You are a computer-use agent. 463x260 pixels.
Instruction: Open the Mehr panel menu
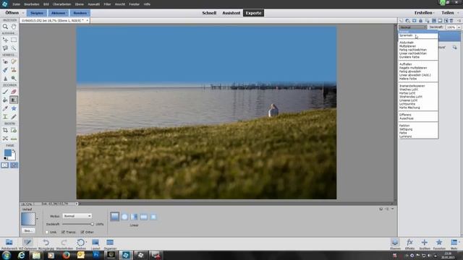click(454, 243)
